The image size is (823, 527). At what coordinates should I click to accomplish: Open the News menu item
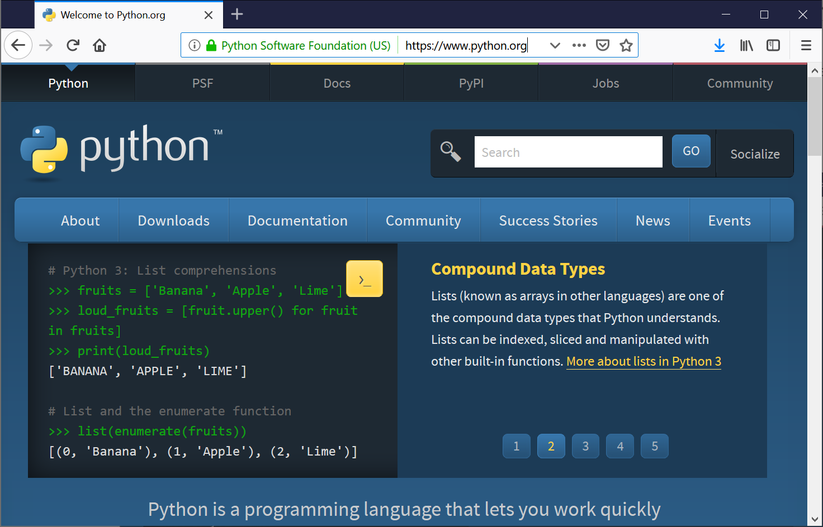point(652,221)
